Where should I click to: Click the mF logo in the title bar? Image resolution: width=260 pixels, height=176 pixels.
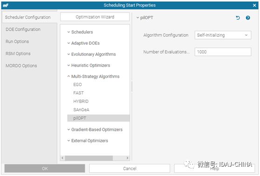tap(6, 5)
